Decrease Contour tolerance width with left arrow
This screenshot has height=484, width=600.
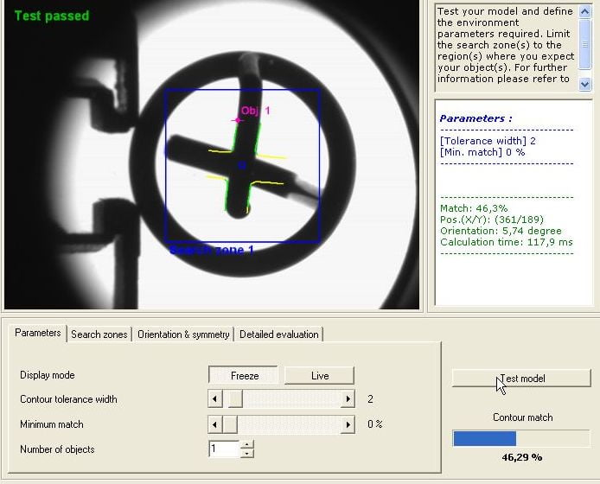(x=216, y=399)
